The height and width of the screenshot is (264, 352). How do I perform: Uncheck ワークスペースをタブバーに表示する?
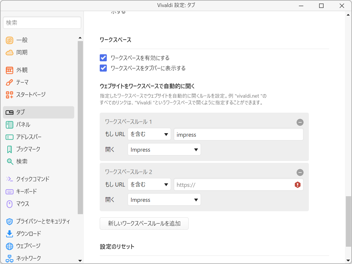point(103,68)
